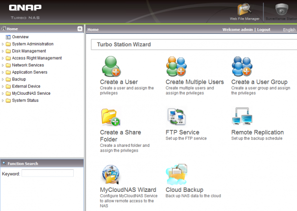Viewport: 297px width, 211px height.
Task: Open the Create a User Group link
Action: [259, 82]
